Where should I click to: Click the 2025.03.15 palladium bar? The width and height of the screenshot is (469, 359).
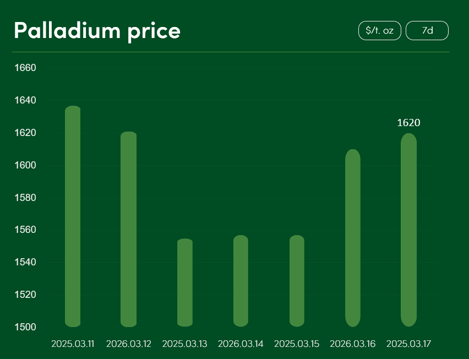pos(297,281)
